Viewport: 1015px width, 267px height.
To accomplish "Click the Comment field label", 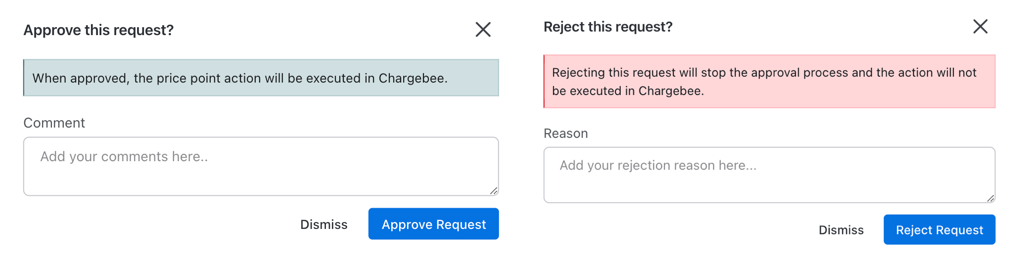I will (54, 123).
